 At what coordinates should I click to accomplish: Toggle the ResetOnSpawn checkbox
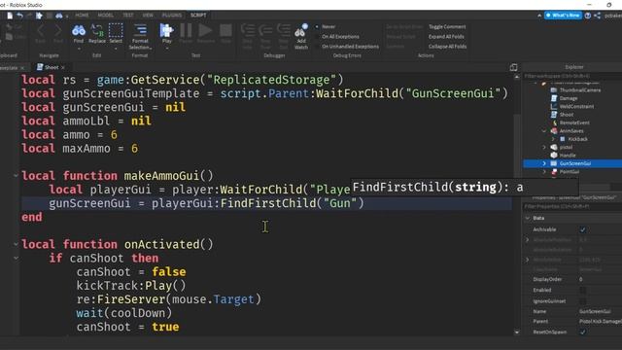583,332
